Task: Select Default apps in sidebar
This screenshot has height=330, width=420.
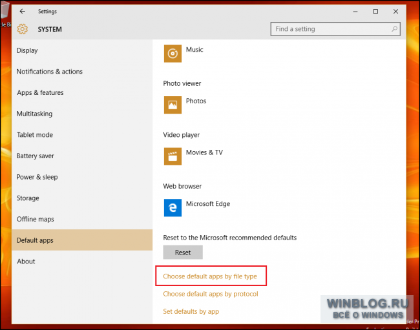Action: pos(82,240)
